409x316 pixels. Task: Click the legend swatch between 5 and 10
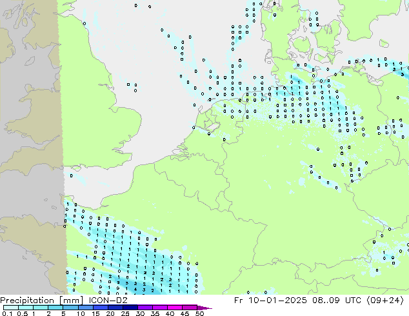click(70, 308)
